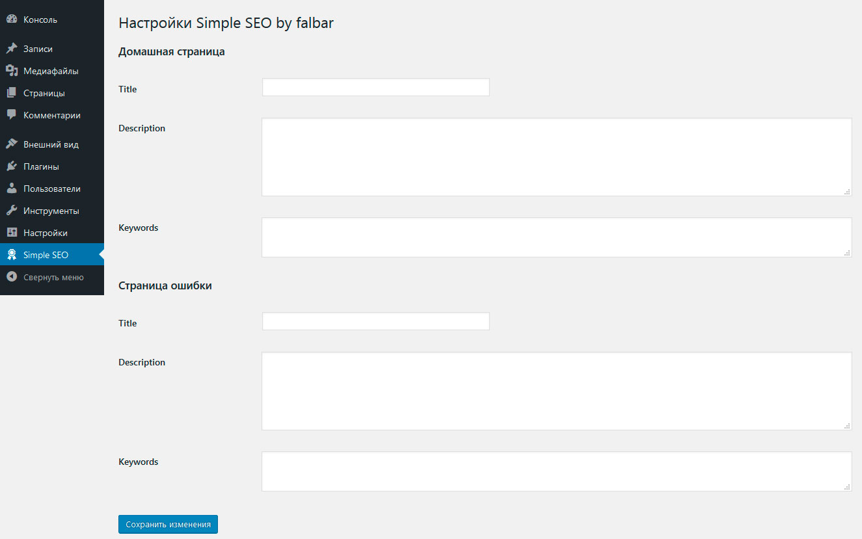The height and width of the screenshot is (539, 862).
Task: Click the Simple SEO award ribbon icon
Action: pyautogui.click(x=12, y=255)
